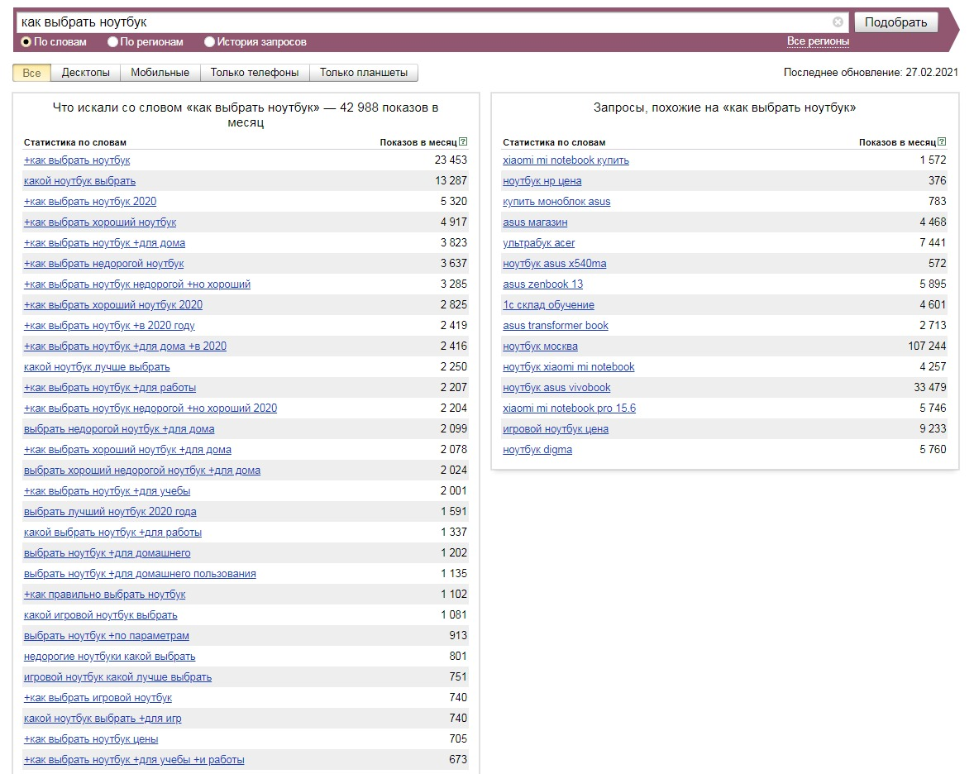Select the '107 244' impressions value

pos(927,346)
